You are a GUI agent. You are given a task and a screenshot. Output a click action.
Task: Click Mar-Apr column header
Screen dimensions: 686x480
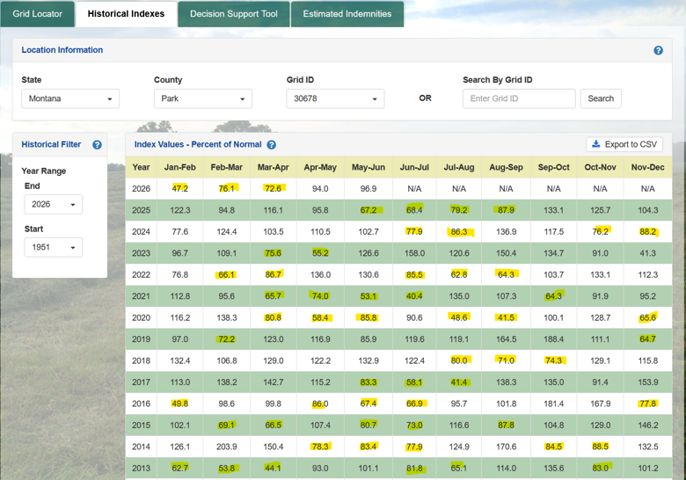[x=273, y=167]
